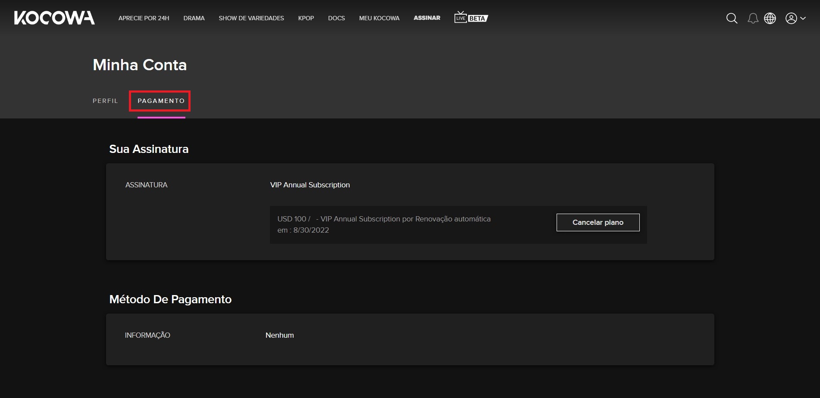The height and width of the screenshot is (398, 820).
Task: Go to the DRAMA section
Action: [x=194, y=18]
